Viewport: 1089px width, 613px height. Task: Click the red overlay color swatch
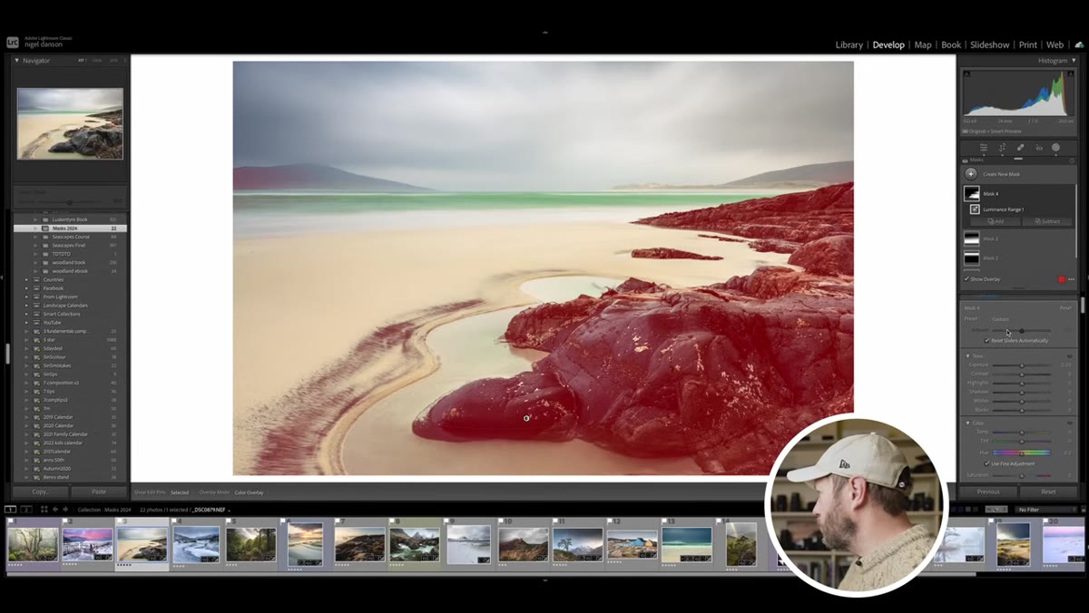point(1061,279)
